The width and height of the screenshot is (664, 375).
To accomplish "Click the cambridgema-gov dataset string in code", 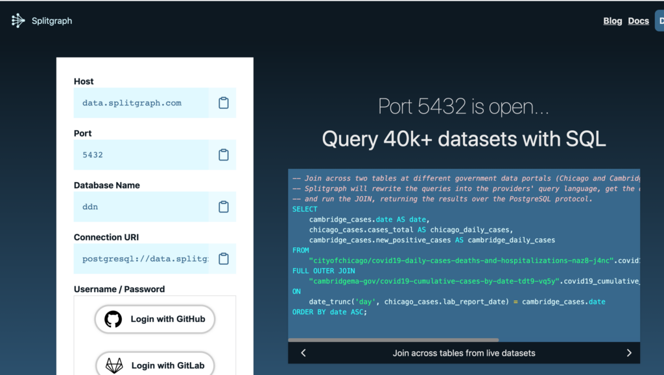I will tap(434, 281).
